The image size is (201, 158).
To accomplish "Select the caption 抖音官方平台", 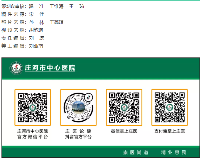I will pyautogui.click(x=78, y=137).
